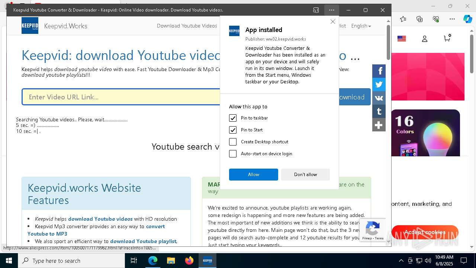Screen dimensions: 476x268
Task: Open the shopping cart icon on AliExpress
Action: (447, 38)
